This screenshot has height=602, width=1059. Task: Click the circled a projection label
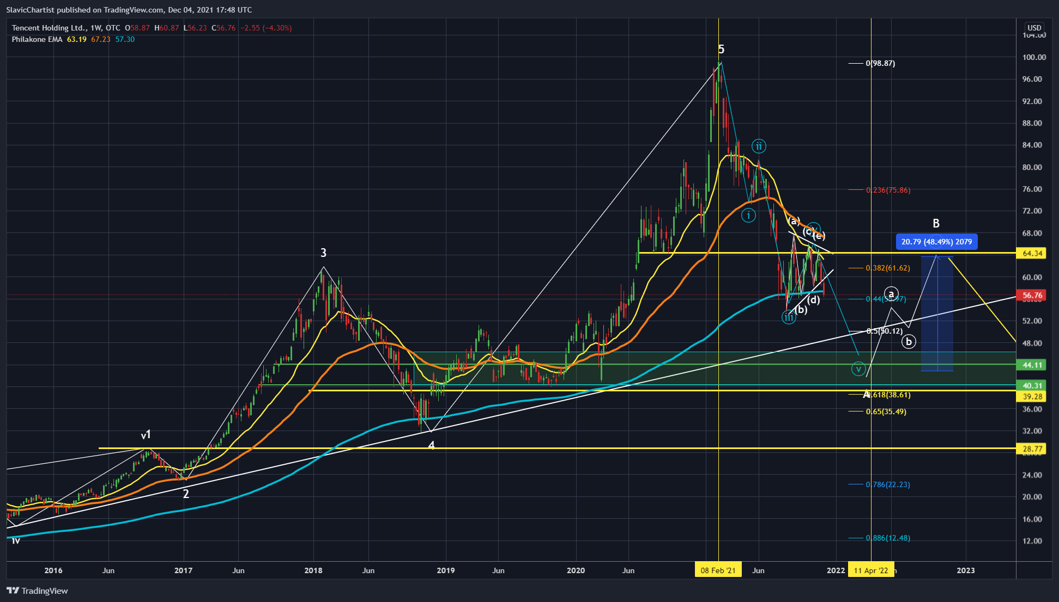click(891, 294)
